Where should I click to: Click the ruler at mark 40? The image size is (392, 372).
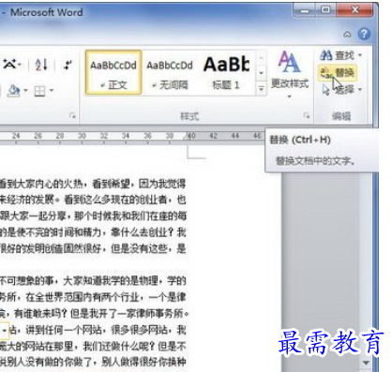click(x=191, y=136)
